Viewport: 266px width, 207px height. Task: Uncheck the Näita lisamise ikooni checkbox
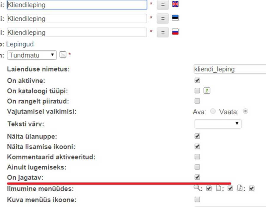coord(197,146)
